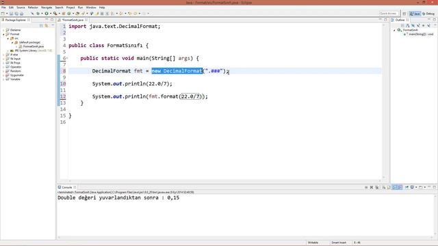438x246 pixels.
Task: Toggle Show Console on standard output
Action: (394, 187)
